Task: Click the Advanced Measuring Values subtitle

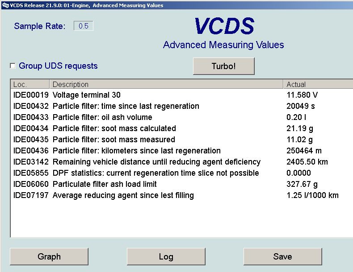Action: [223, 45]
